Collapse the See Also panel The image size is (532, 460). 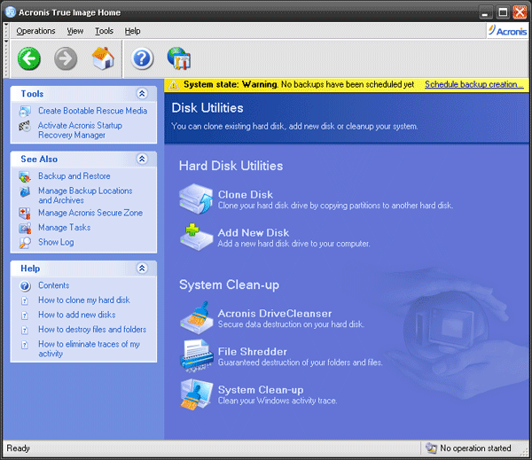(x=142, y=159)
